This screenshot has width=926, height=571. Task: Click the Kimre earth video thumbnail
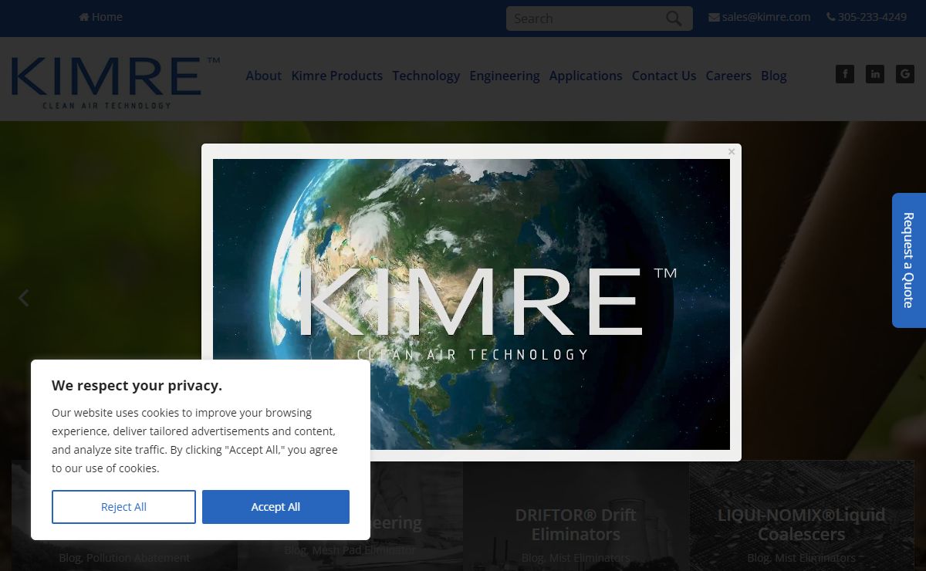[x=471, y=304]
